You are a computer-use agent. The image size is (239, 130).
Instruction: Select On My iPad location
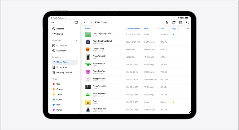click(x=62, y=67)
